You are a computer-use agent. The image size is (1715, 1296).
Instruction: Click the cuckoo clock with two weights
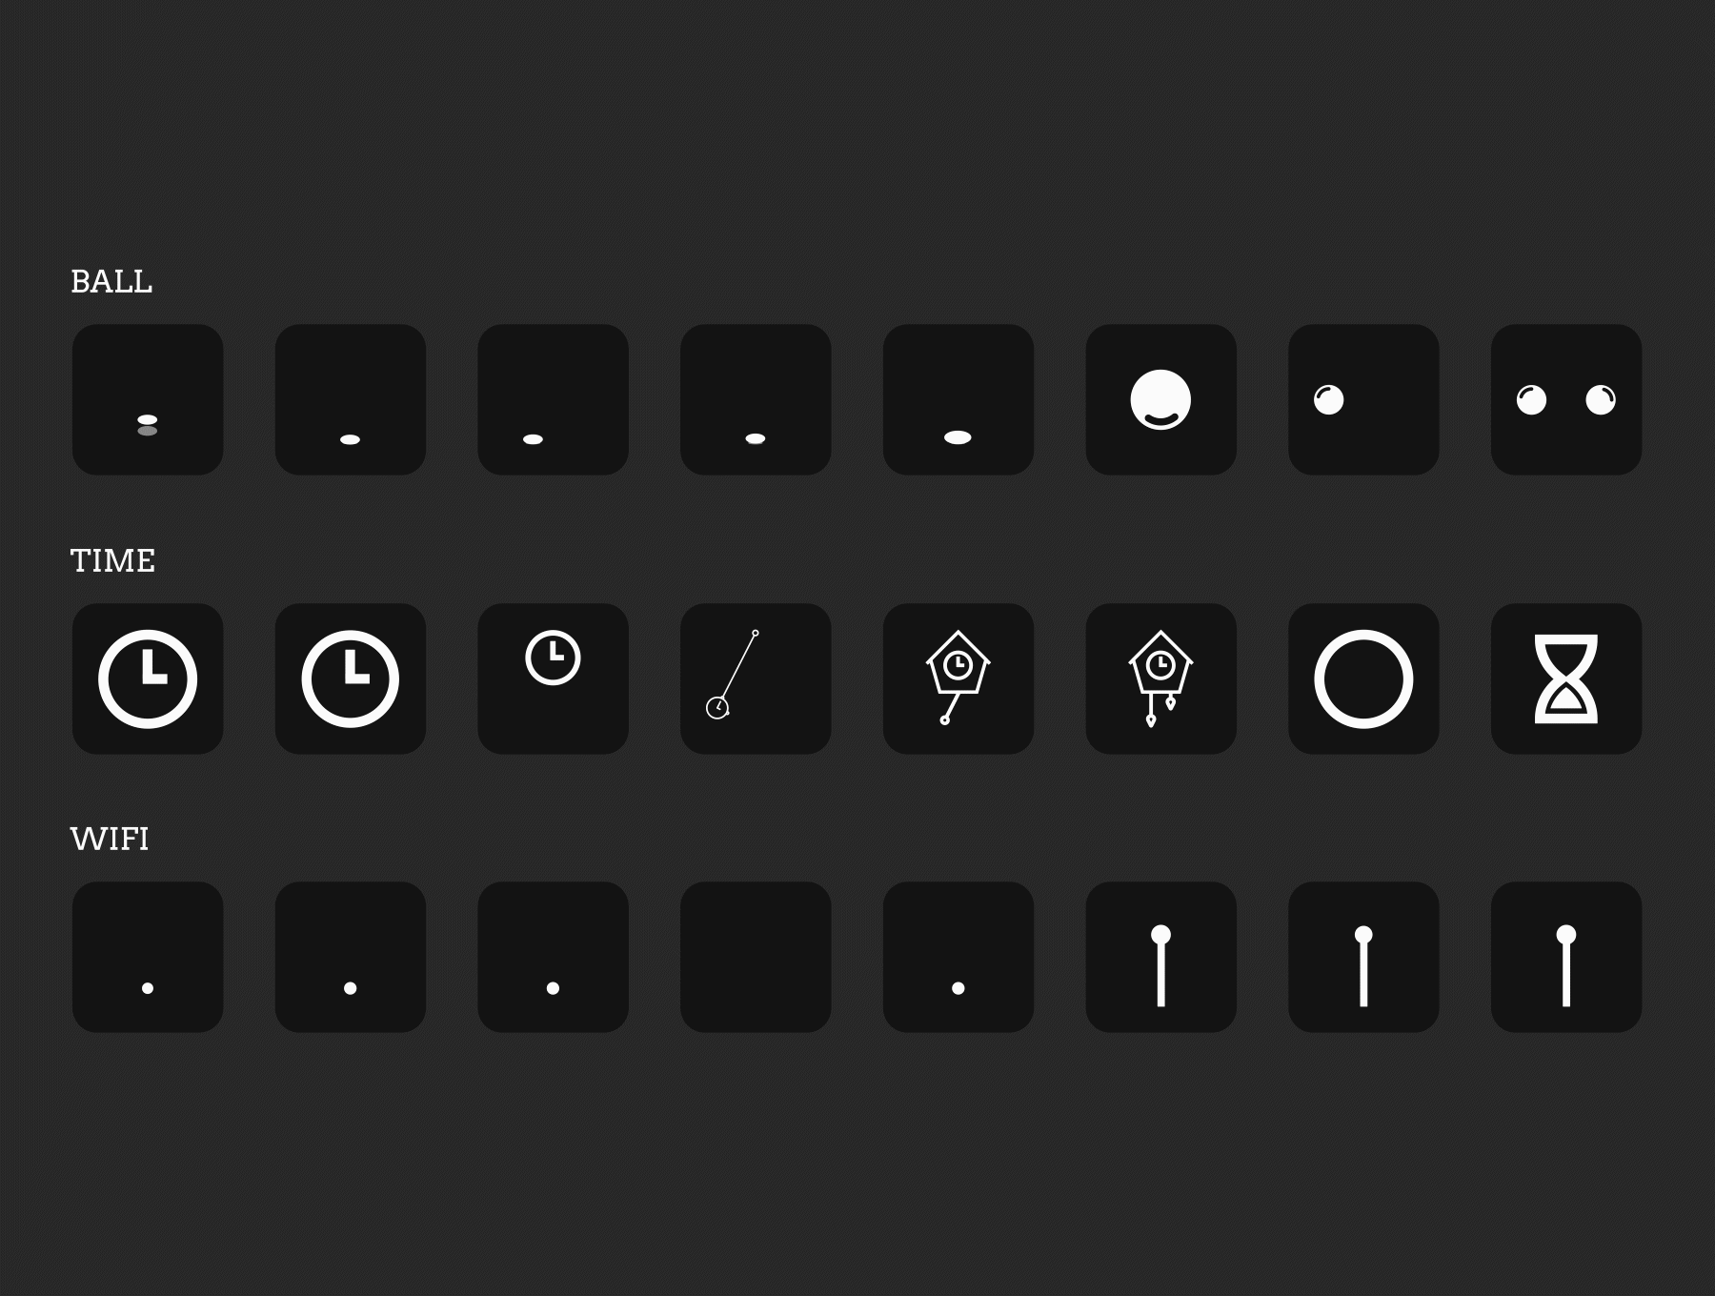[1160, 678]
